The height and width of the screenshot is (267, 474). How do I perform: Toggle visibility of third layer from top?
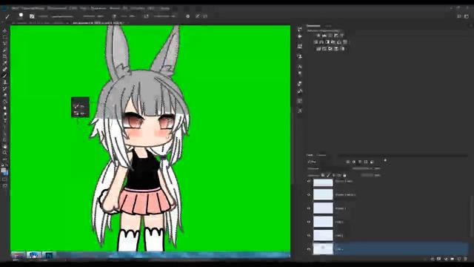click(x=309, y=208)
